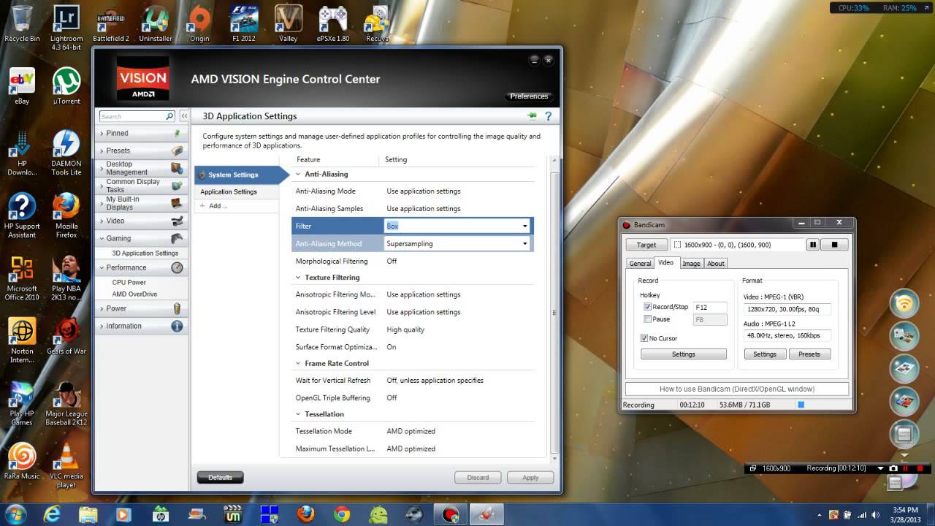The image size is (935, 526).
Task: Click the Apply button
Action: (530, 478)
